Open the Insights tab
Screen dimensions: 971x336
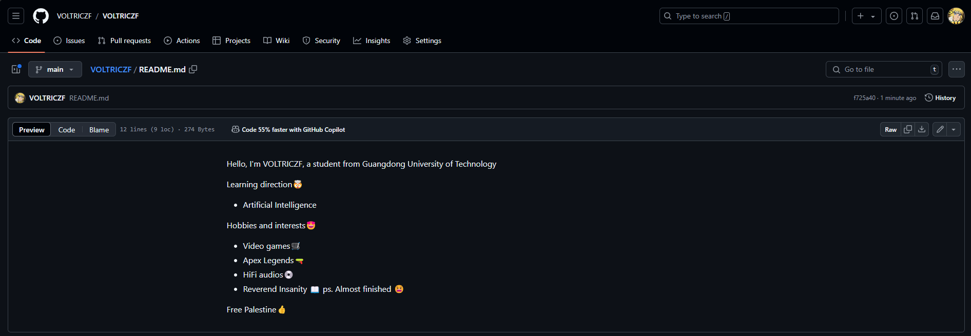(372, 41)
